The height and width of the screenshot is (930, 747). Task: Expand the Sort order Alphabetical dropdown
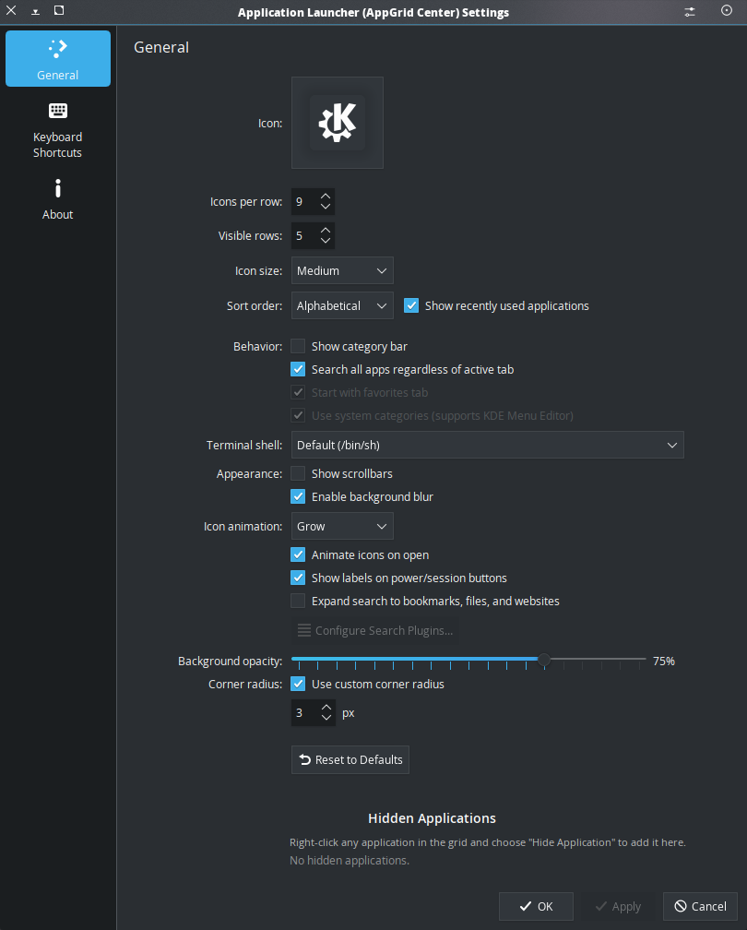(x=342, y=305)
